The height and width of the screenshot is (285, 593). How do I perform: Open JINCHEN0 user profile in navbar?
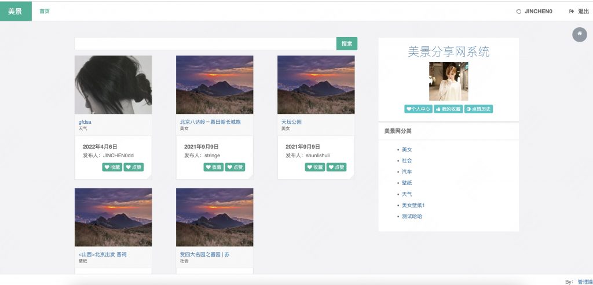(x=535, y=11)
